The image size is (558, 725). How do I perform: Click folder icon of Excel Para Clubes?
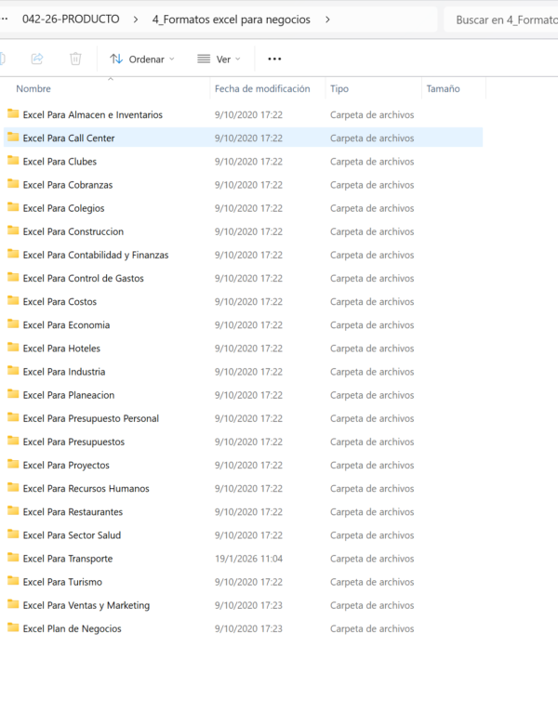pos(13,161)
